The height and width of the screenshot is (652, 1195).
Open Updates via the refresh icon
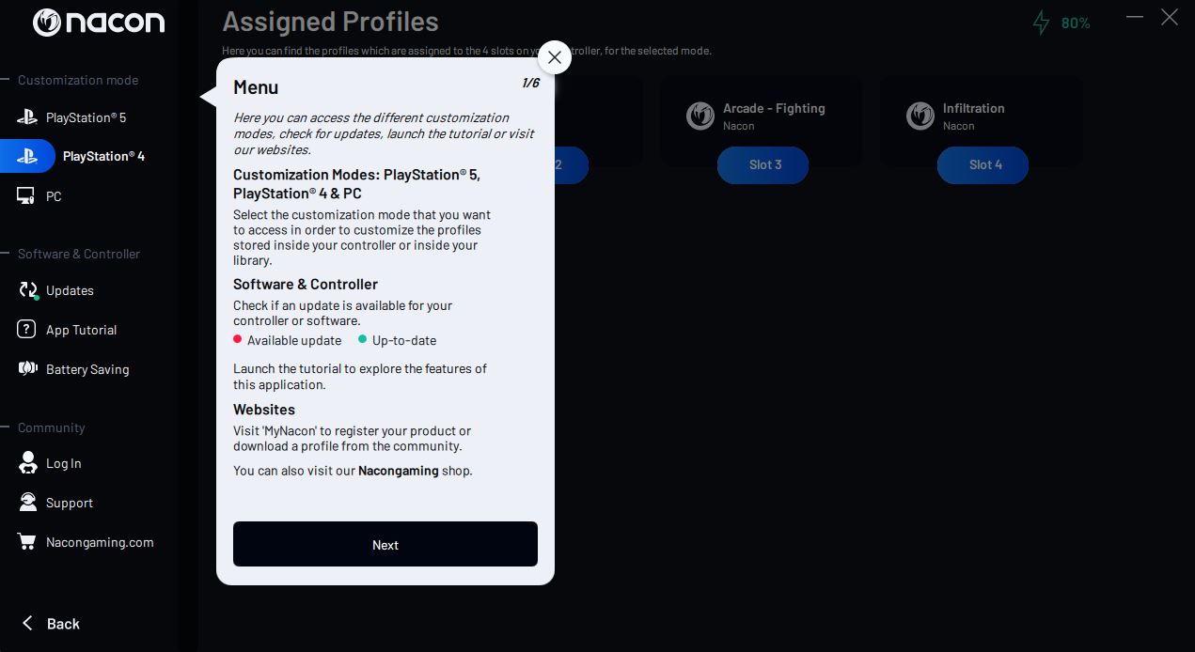tap(28, 290)
